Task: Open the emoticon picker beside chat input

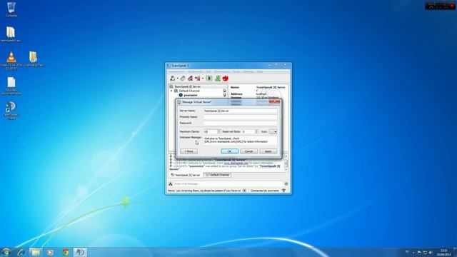Action: coord(286,184)
